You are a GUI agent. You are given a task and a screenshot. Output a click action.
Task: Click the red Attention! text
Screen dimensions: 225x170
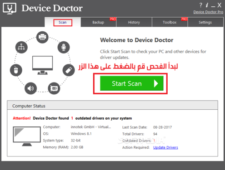click(x=22, y=118)
